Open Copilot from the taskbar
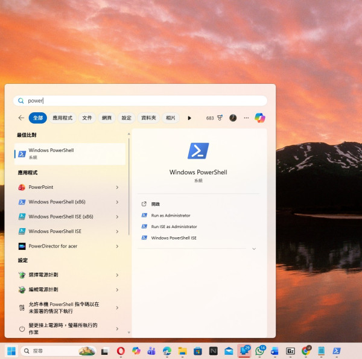Viewport: 362px width, 359px height. 136,351
